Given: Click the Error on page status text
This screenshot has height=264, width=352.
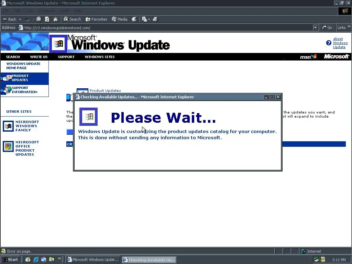Looking at the screenshot, I should [19, 251].
